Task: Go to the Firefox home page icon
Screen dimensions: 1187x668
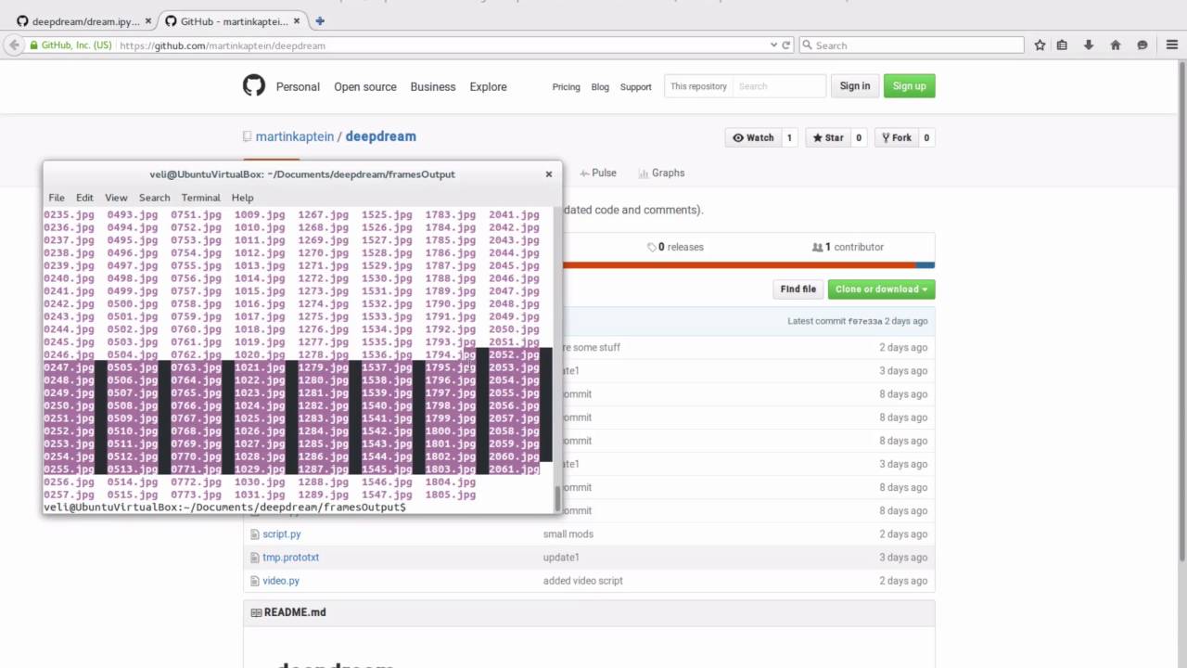Action: [1116, 45]
